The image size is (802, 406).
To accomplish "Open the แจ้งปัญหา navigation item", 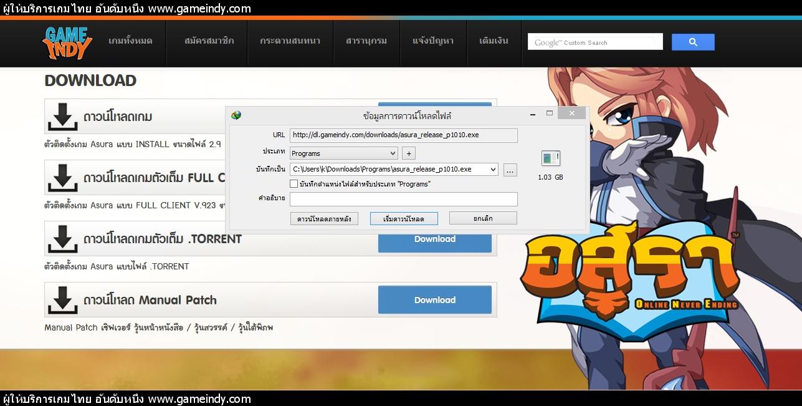I will pyautogui.click(x=433, y=41).
